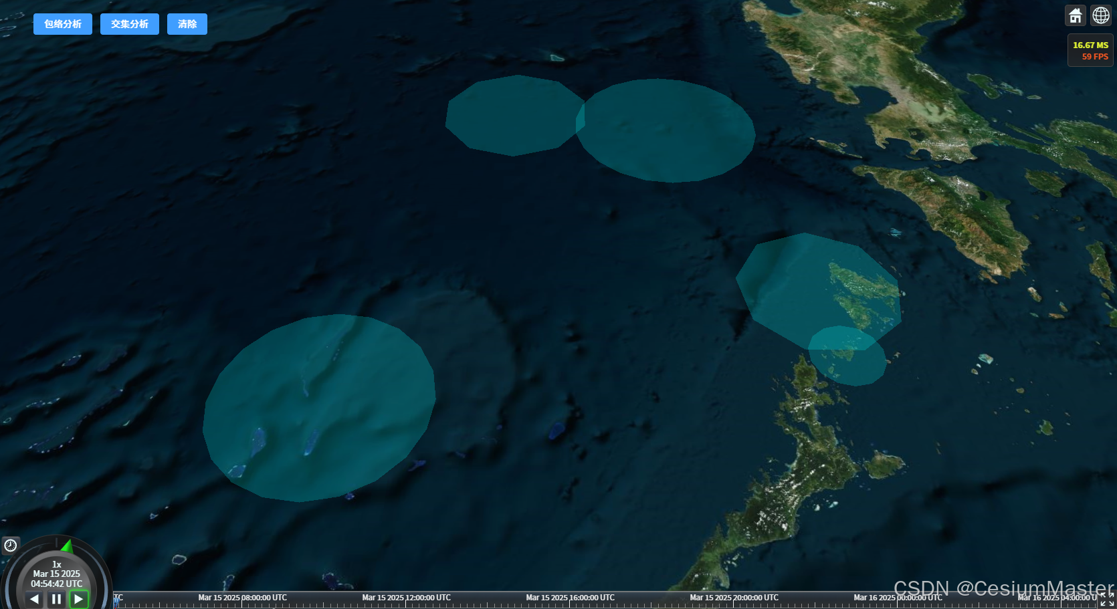Click the Mar 15 2025 date in animation dial
The image size is (1117, 609).
click(x=57, y=574)
